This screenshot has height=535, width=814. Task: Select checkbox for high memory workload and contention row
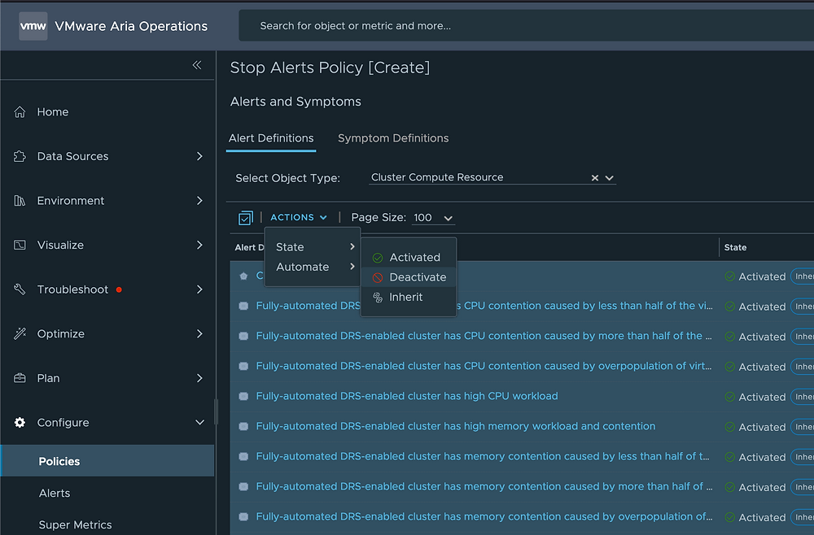(243, 426)
